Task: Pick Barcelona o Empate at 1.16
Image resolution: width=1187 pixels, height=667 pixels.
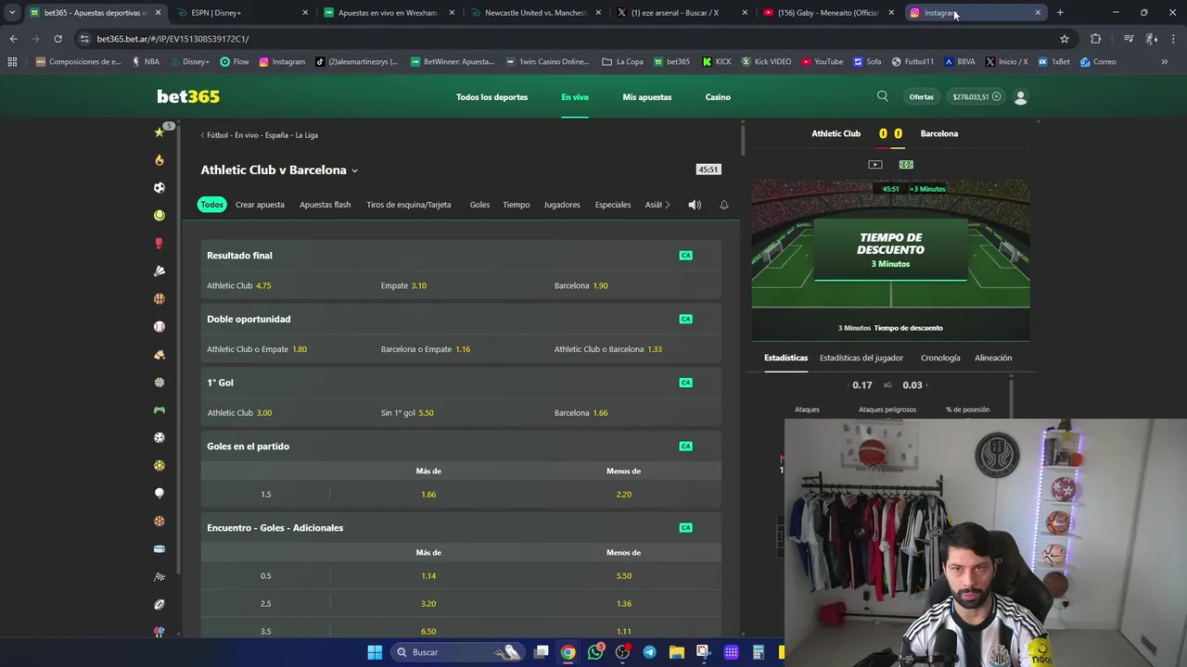Action: click(461, 349)
